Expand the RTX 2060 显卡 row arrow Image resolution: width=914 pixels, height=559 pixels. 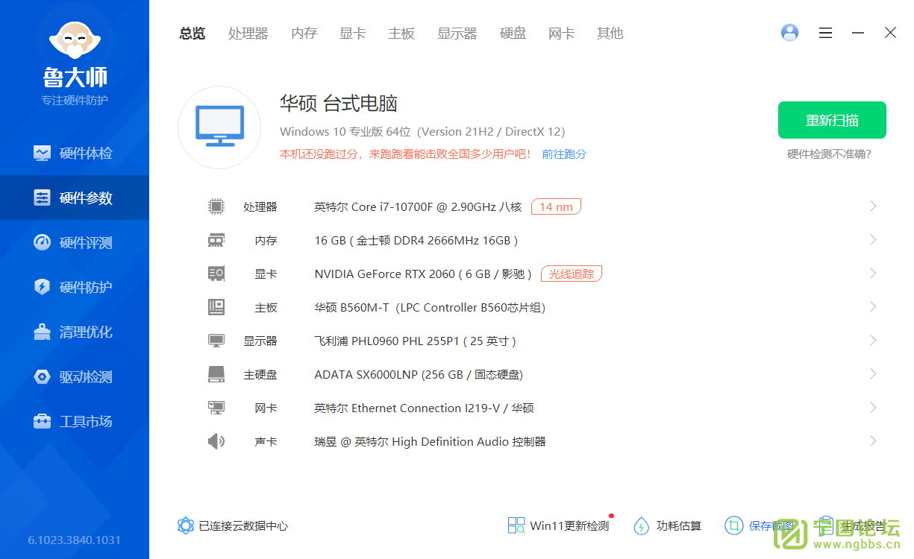pos(873,274)
